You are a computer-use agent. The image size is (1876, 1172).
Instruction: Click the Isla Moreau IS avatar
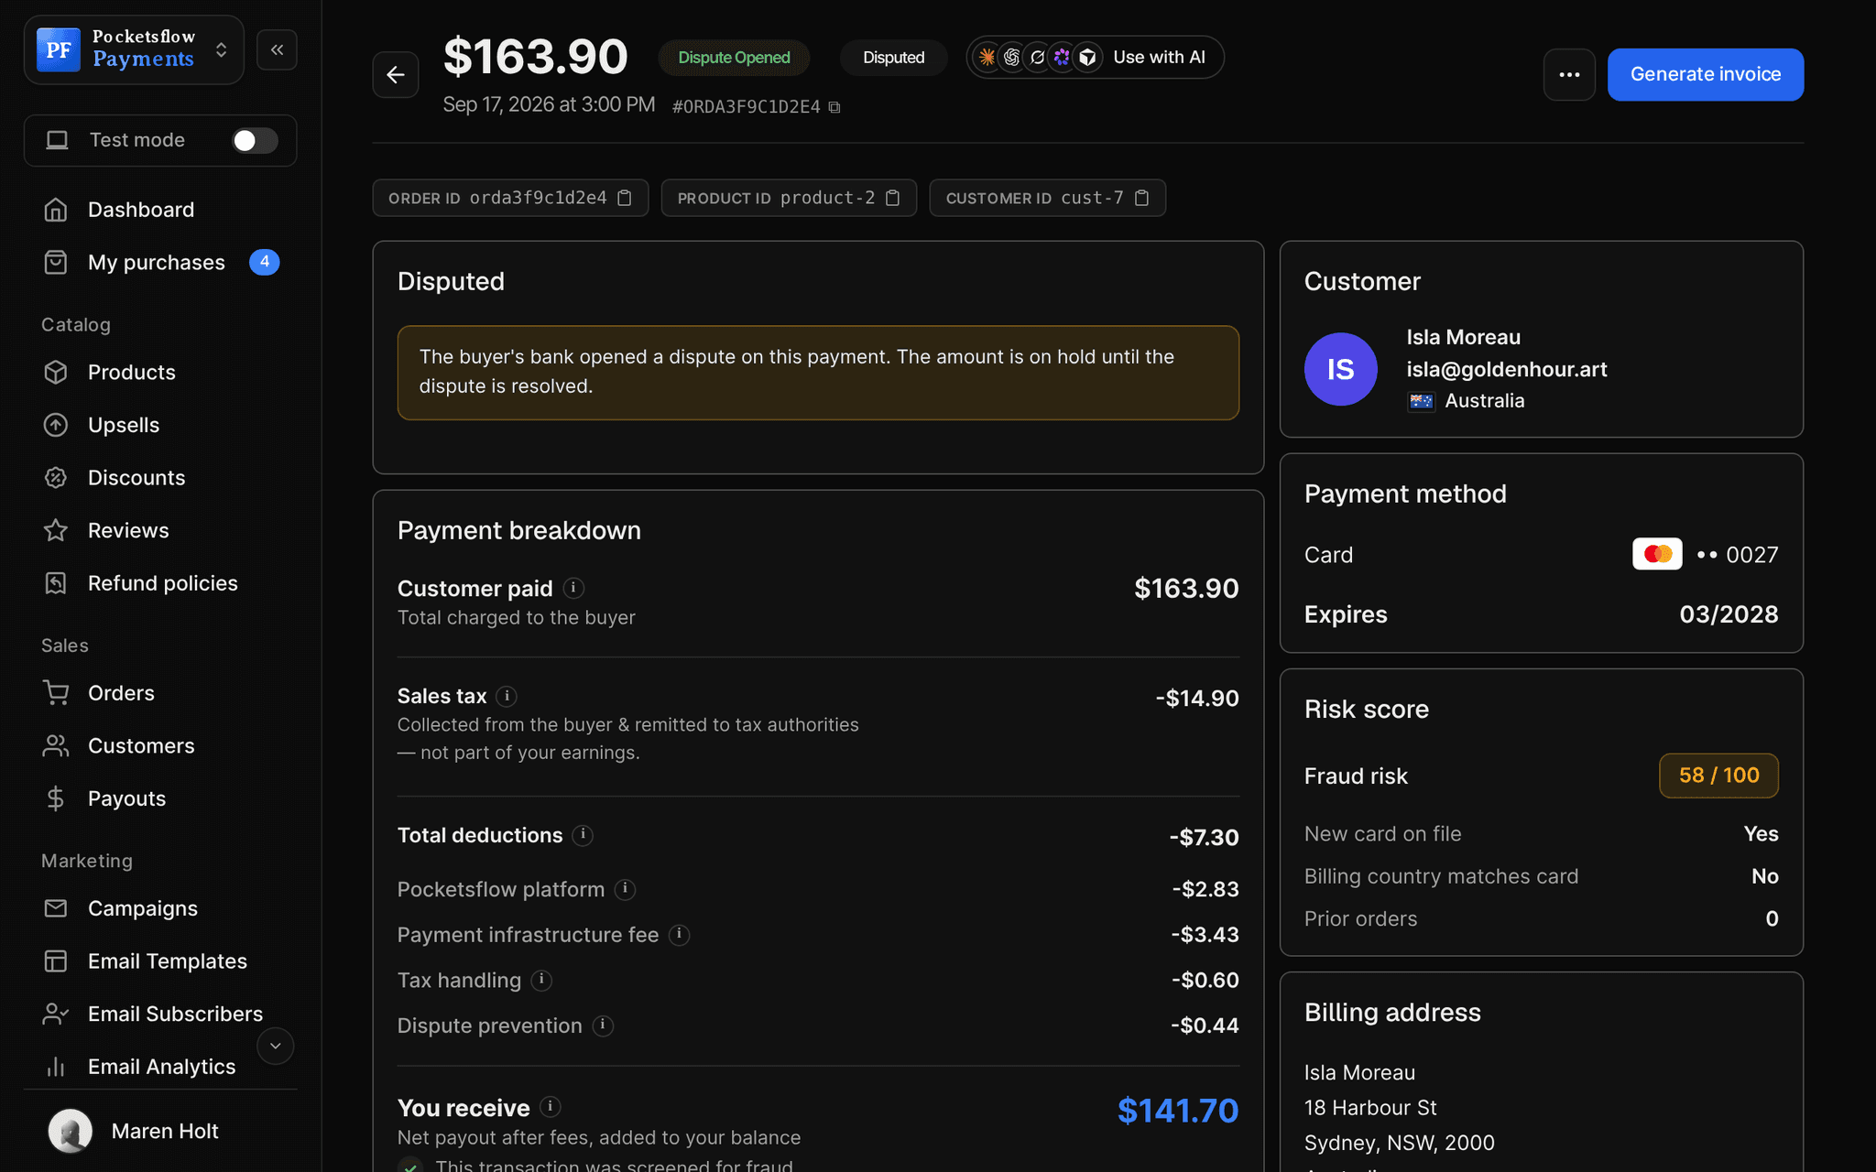click(x=1340, y=369)
